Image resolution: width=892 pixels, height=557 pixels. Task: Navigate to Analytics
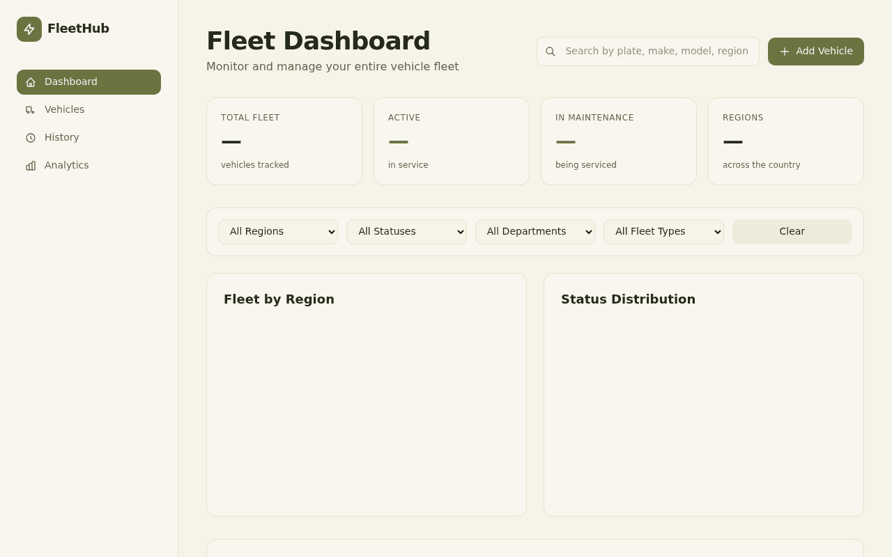89,166
